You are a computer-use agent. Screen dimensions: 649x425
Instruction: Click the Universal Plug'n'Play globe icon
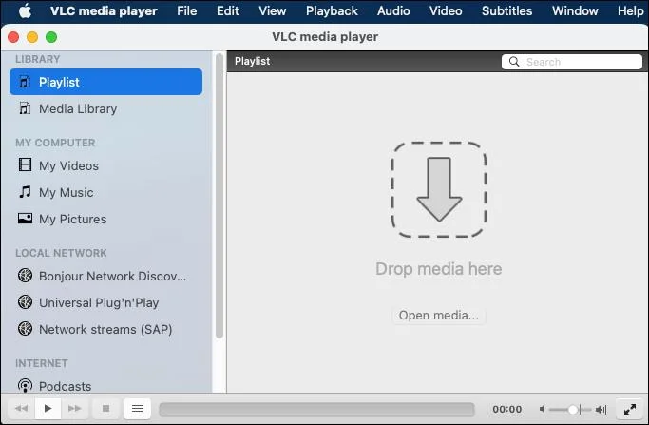26,301
